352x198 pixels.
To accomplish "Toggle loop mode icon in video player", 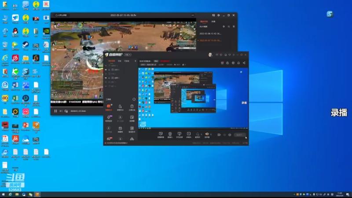I will click(66, 111).
